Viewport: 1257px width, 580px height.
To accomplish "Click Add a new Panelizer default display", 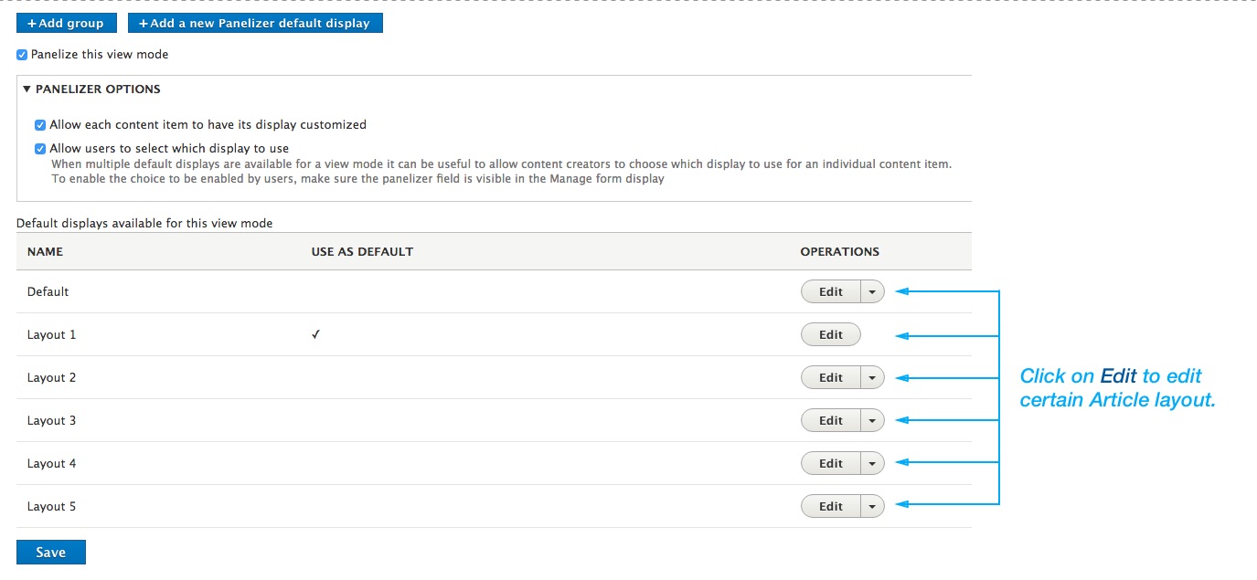I will tap(255, 23).
